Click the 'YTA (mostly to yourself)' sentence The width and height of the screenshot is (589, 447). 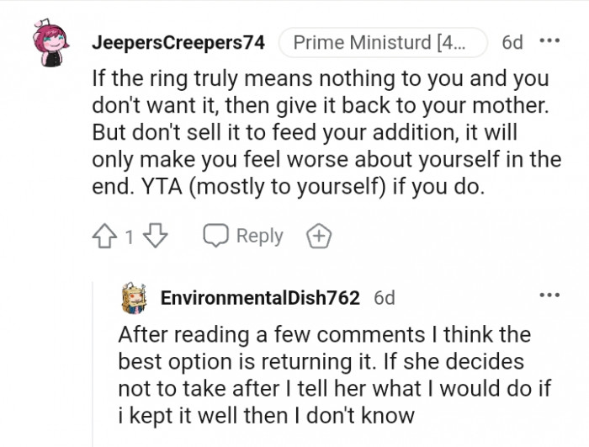click(x=252, y=187)
